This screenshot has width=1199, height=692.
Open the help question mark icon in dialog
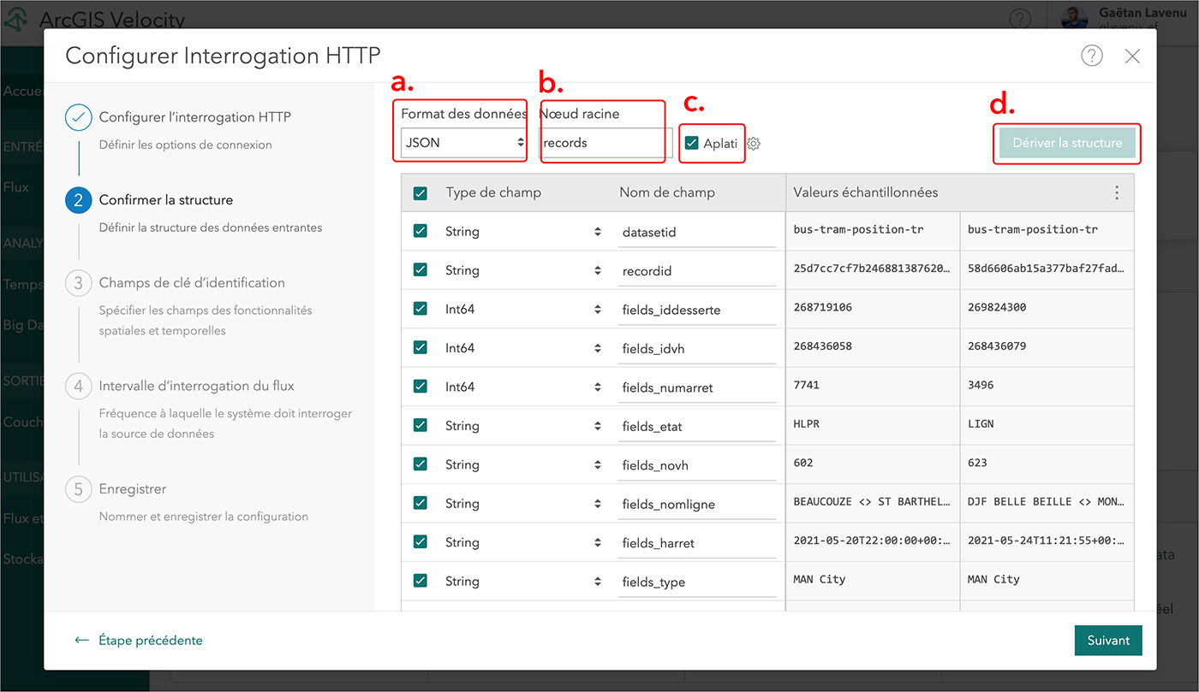(x=1091, y=56)
